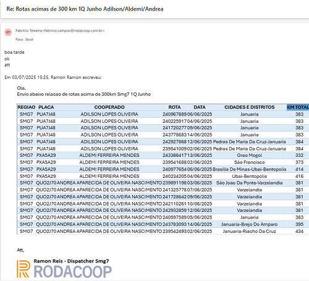Click route number 241325778
309x281 pixels.
click(x=174, y=190)
